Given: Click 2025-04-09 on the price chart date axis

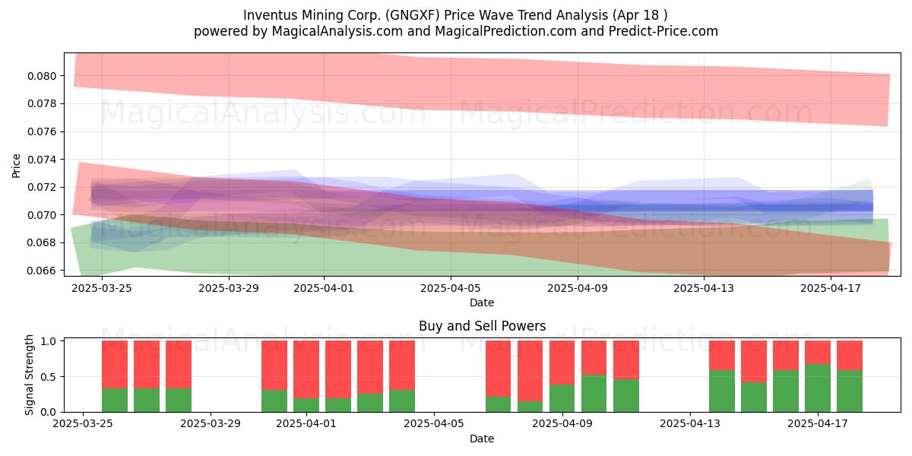Looking at the screenshot, I should (x=578, y=288).
